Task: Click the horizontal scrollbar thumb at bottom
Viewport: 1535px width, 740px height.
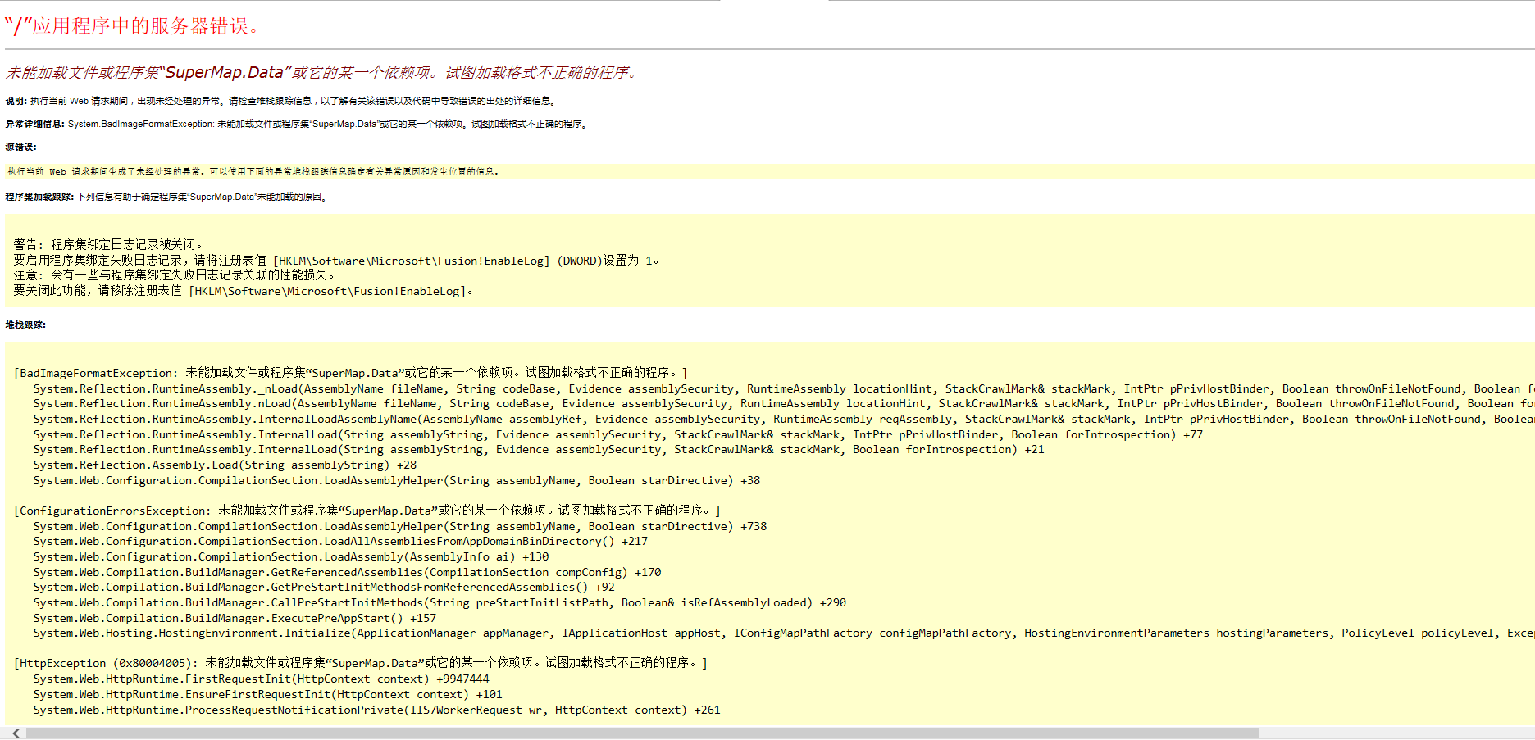Action: [643, 733]
